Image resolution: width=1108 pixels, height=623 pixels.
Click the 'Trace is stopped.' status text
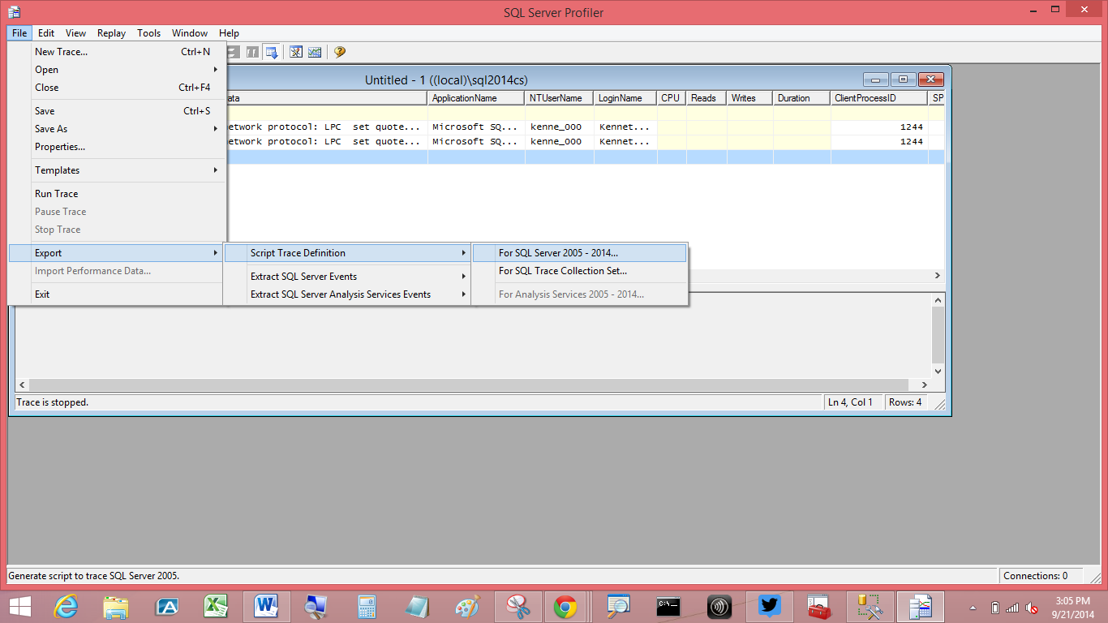point(53,402)
